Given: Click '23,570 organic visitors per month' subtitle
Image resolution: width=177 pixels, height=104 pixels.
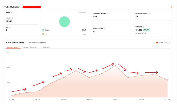Looking at the screenshot, I should point(37,43).
